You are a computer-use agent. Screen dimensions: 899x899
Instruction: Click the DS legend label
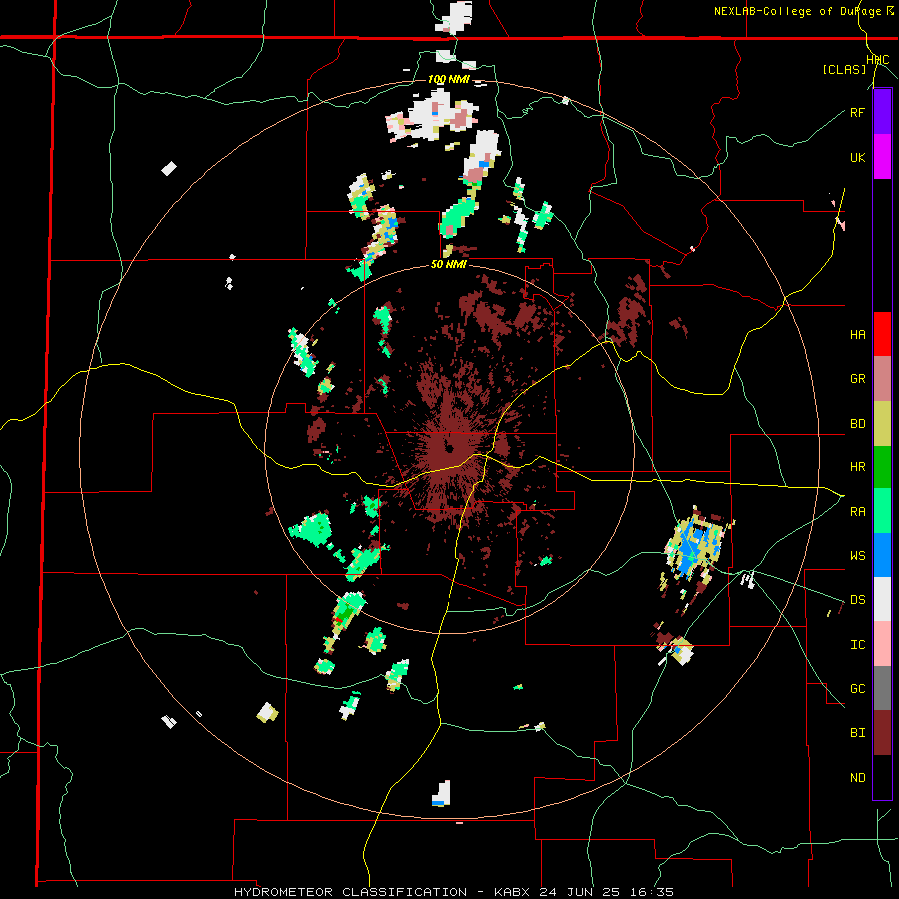tap(857, 600)
